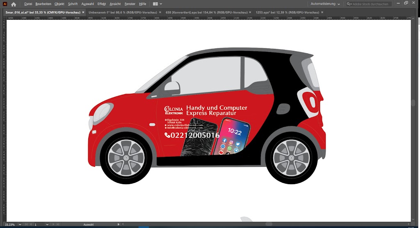Open the Datei menu
The height and width of the screenshot is (228, 420).
[x=28, y=4]
